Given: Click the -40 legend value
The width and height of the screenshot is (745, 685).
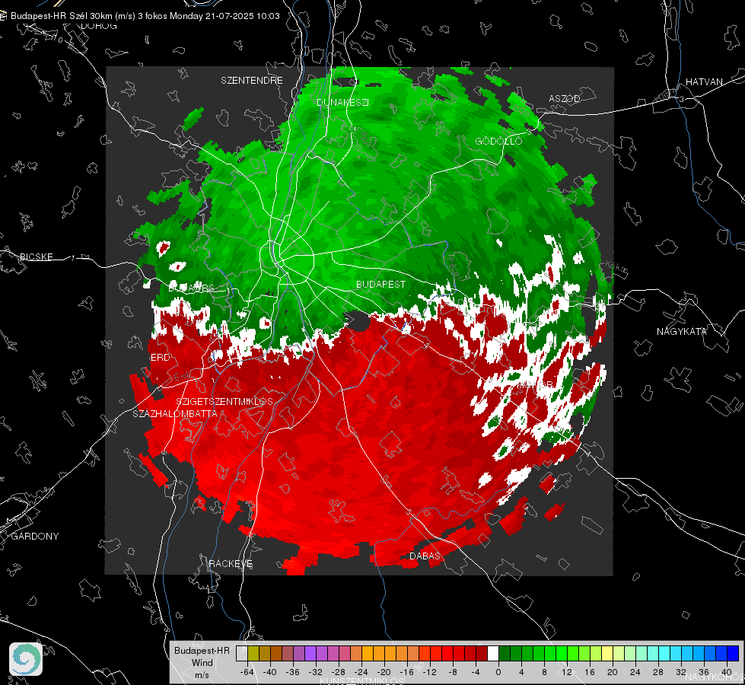Looking at the screenshot, I should 270,672.
